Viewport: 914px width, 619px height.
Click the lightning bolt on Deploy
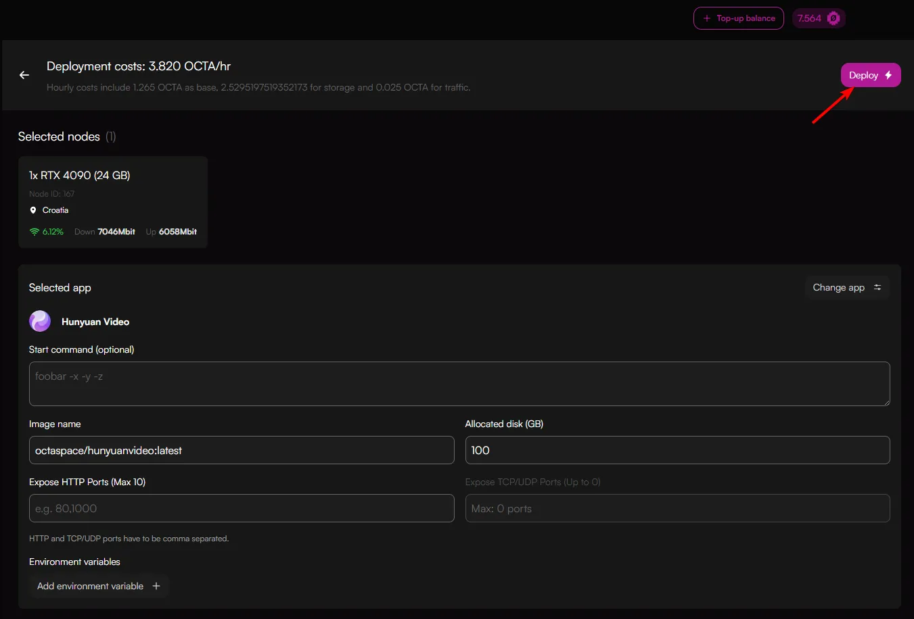pos(888,75)
